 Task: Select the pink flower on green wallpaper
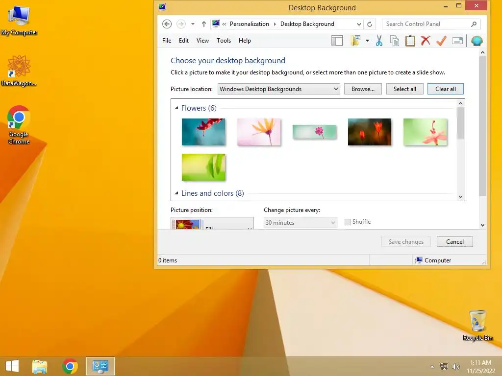(x=425, y=132)
